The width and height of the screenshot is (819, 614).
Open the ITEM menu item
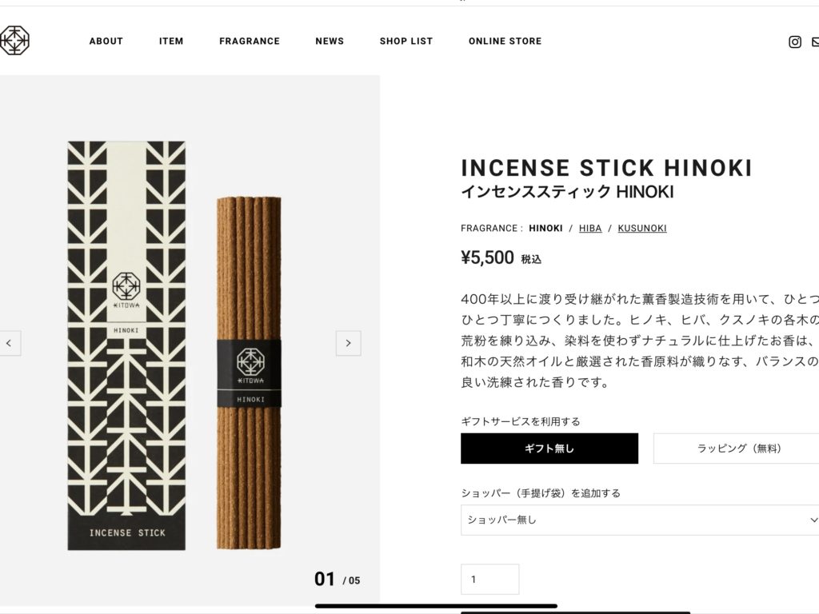(171, 42)
